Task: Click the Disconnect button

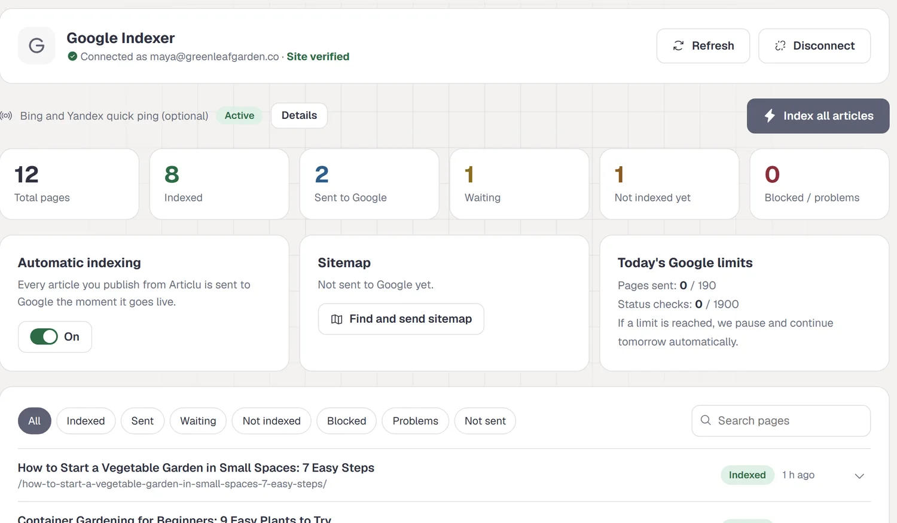Action: pyautogui.click(x=814, y=46)
